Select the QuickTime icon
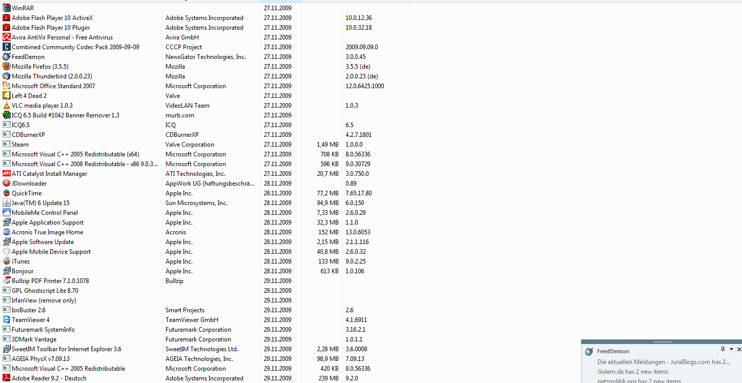This screenshot has width=742, height=383. pos(6,193)
